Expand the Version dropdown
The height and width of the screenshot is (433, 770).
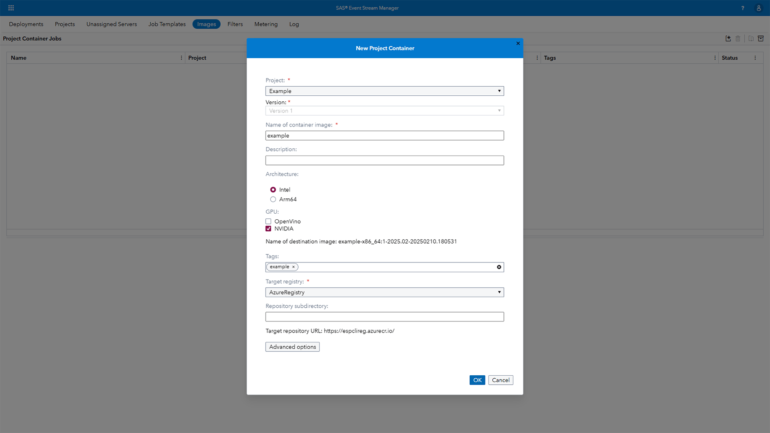click(499, 110)
